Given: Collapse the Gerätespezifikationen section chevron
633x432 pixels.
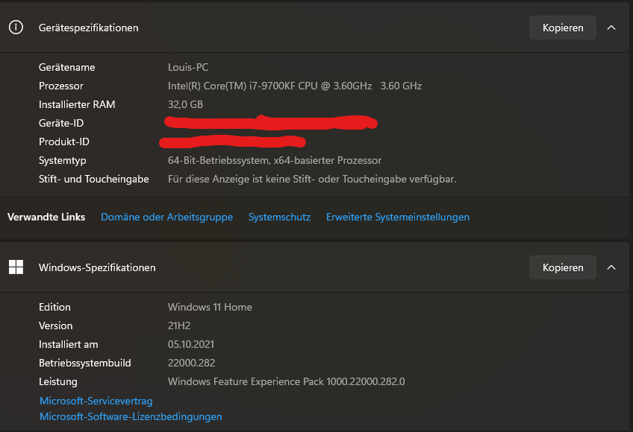Looking at the screenshot, I should point(611,28).
